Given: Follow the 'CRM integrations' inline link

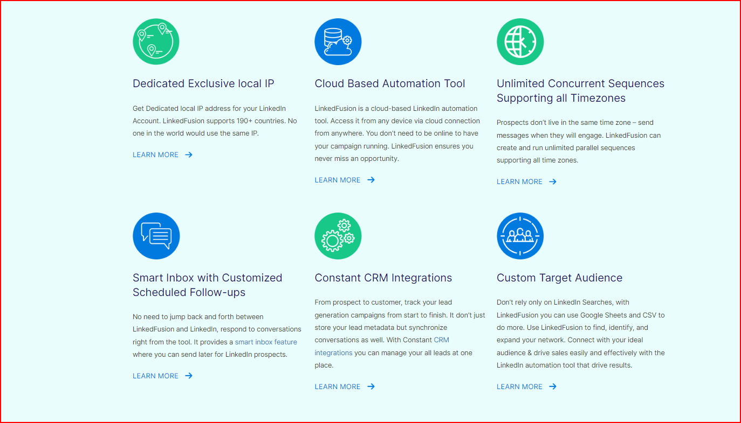Looking at the screenshot, I should coord(382,346).
